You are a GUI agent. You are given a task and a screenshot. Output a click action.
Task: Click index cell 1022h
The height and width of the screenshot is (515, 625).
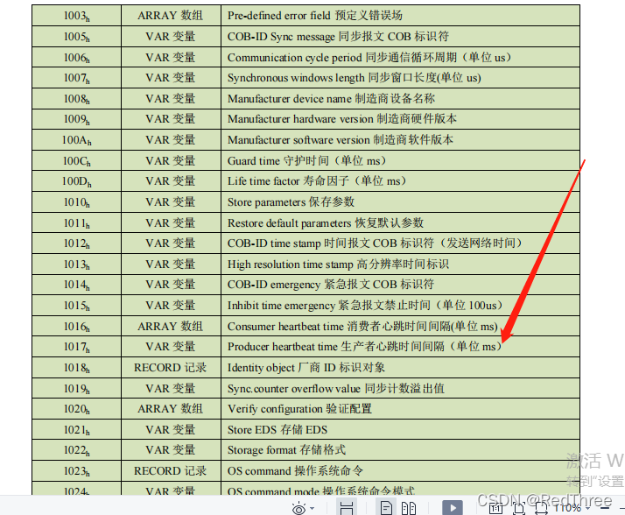(x=76, y=450)
